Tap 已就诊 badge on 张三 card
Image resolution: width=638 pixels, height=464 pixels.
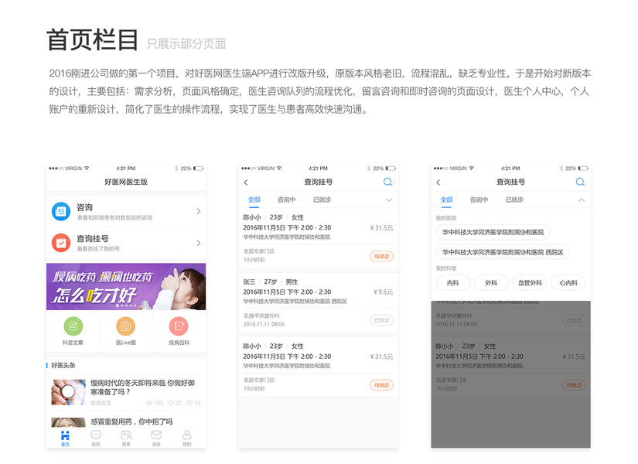click(382, 320)
